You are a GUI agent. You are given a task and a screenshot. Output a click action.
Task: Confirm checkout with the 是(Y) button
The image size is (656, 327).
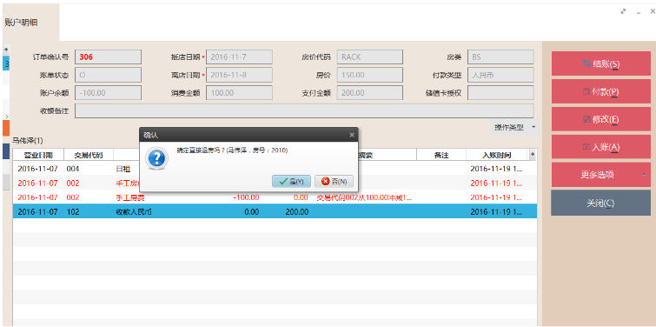[x=291, y=181]
